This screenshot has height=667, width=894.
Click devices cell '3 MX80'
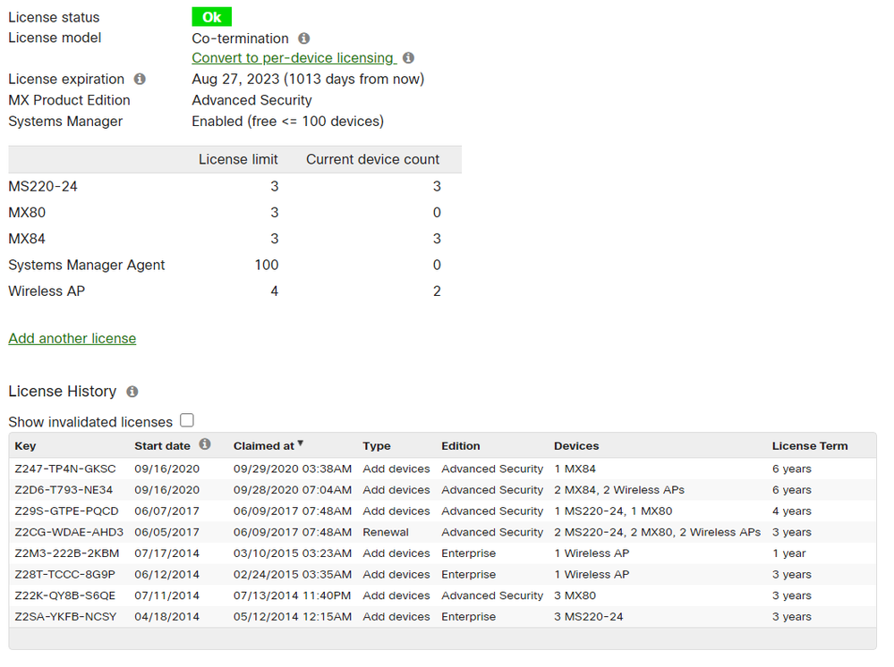click(575, 595)
